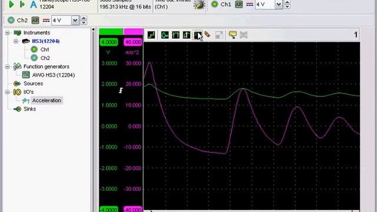The height and width of the screenshot is (212, 377).
Task: Collapse the Function generators node
Action: 8,67
